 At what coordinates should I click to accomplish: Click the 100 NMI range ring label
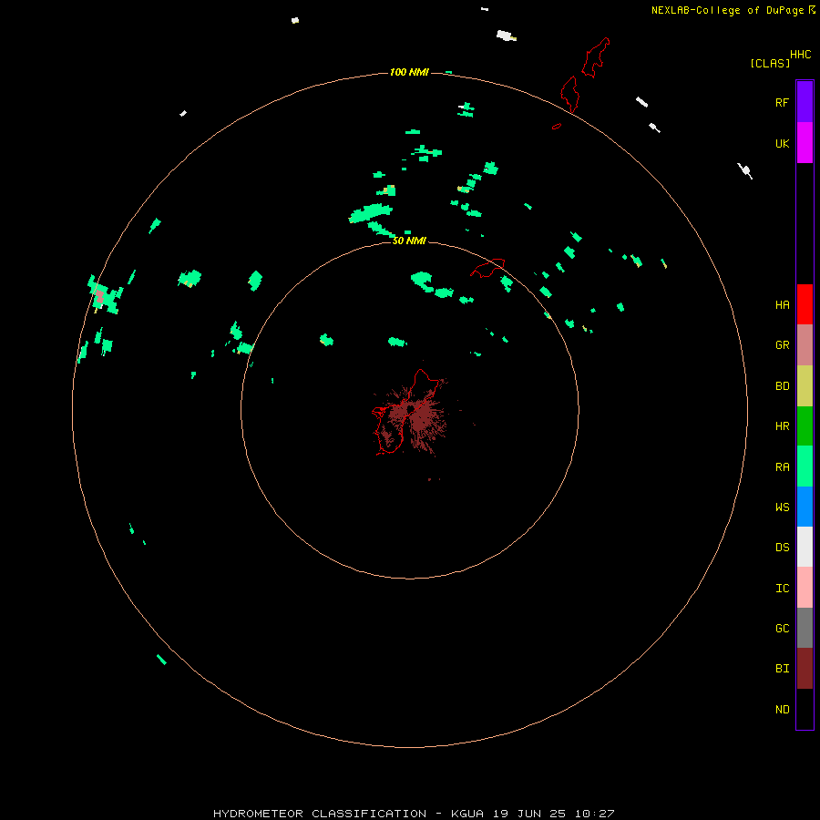pos(409,72)
